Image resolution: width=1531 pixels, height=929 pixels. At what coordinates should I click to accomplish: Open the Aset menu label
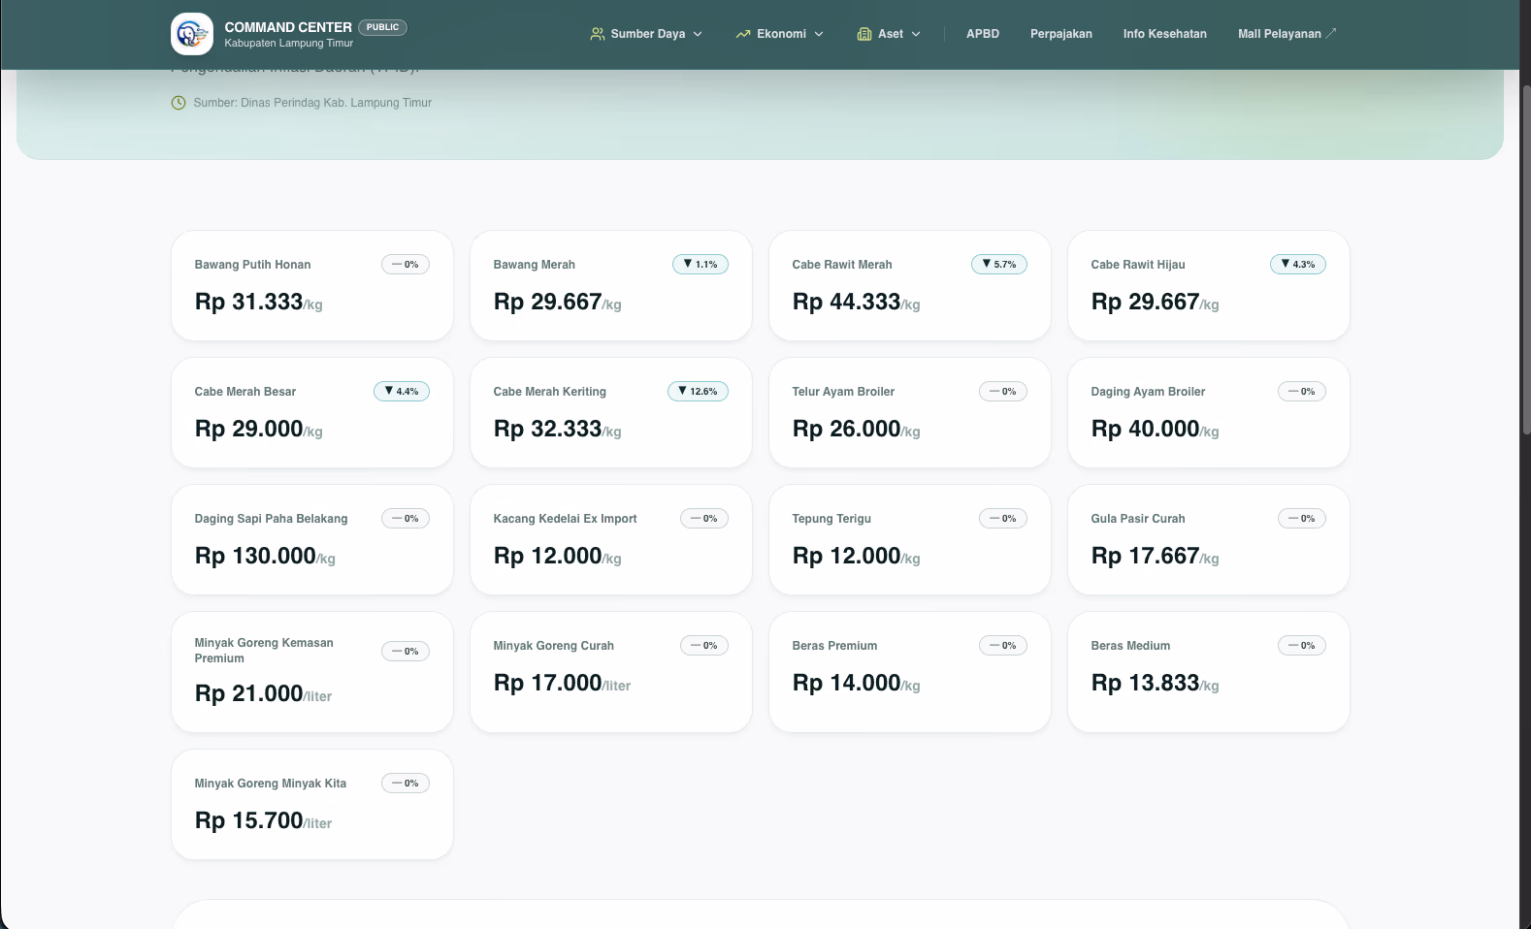tap(891, 34)
